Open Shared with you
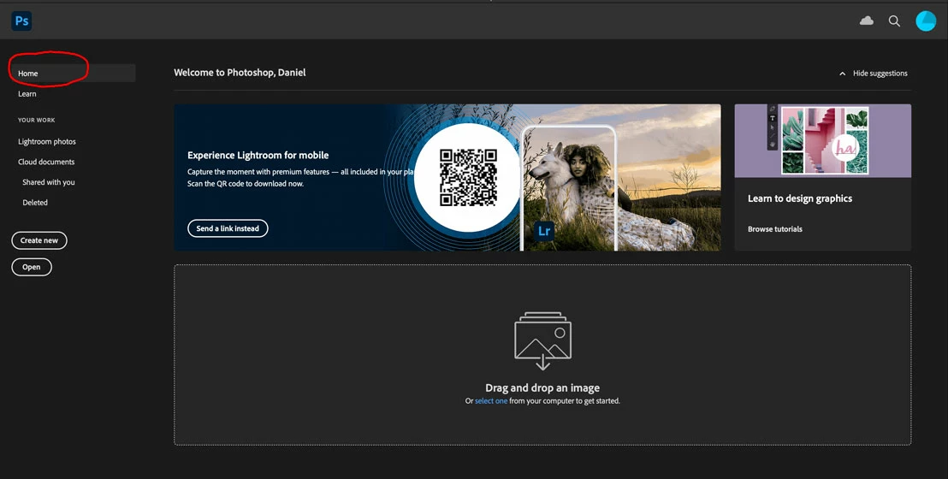 coord(49,182)
